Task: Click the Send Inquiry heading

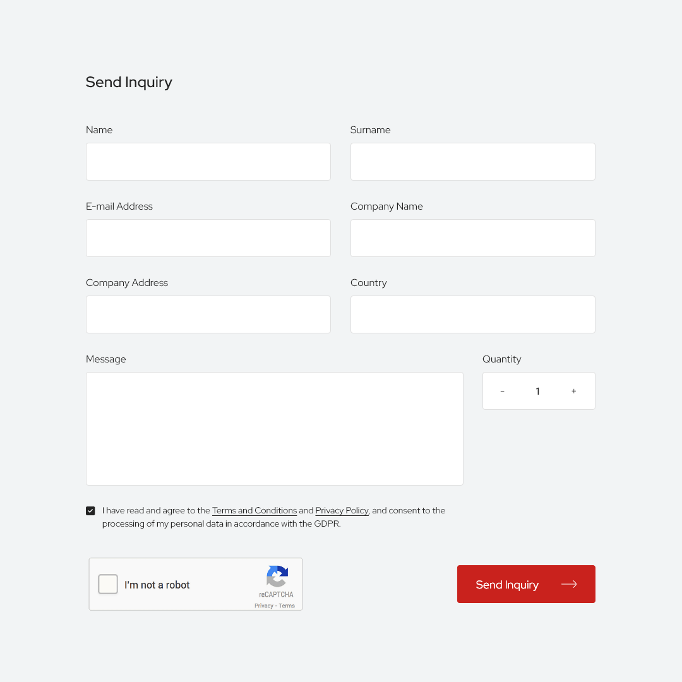Action: pyautogui.click(x=129, y=82)
